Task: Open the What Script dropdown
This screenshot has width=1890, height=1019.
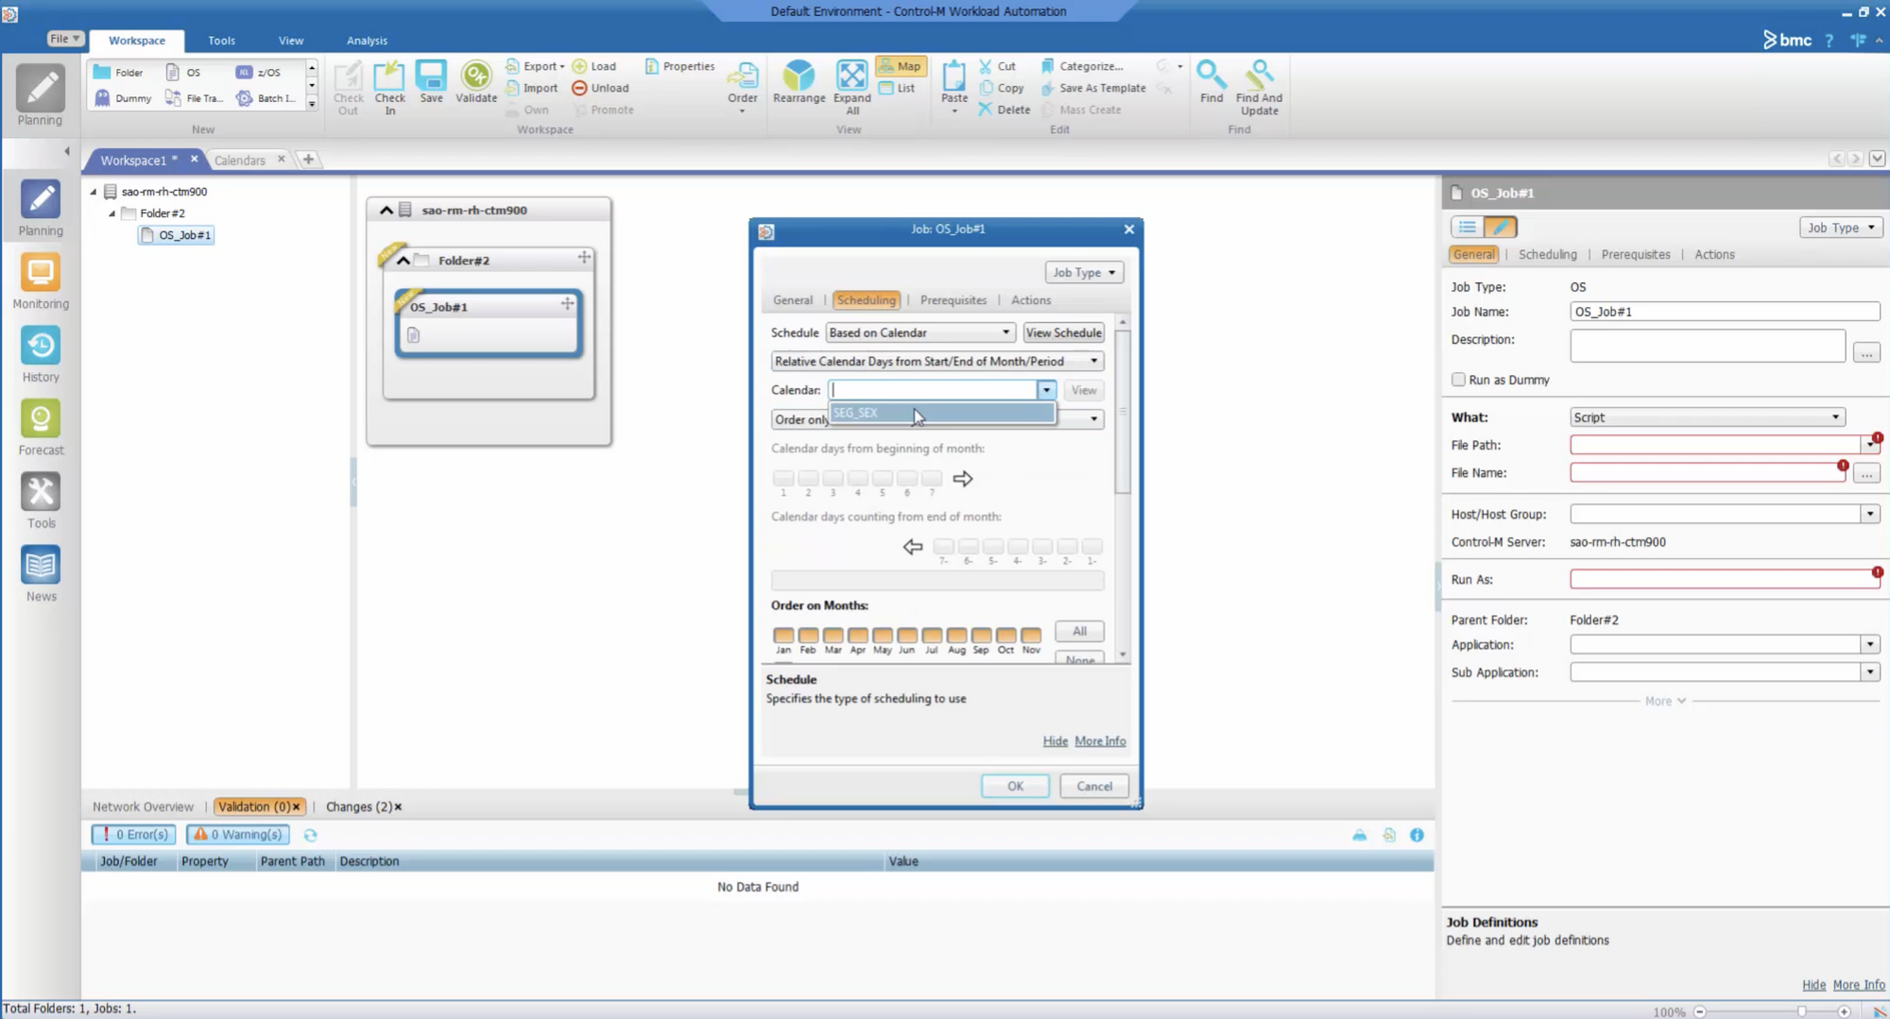Action: (x=1835, y=417)
